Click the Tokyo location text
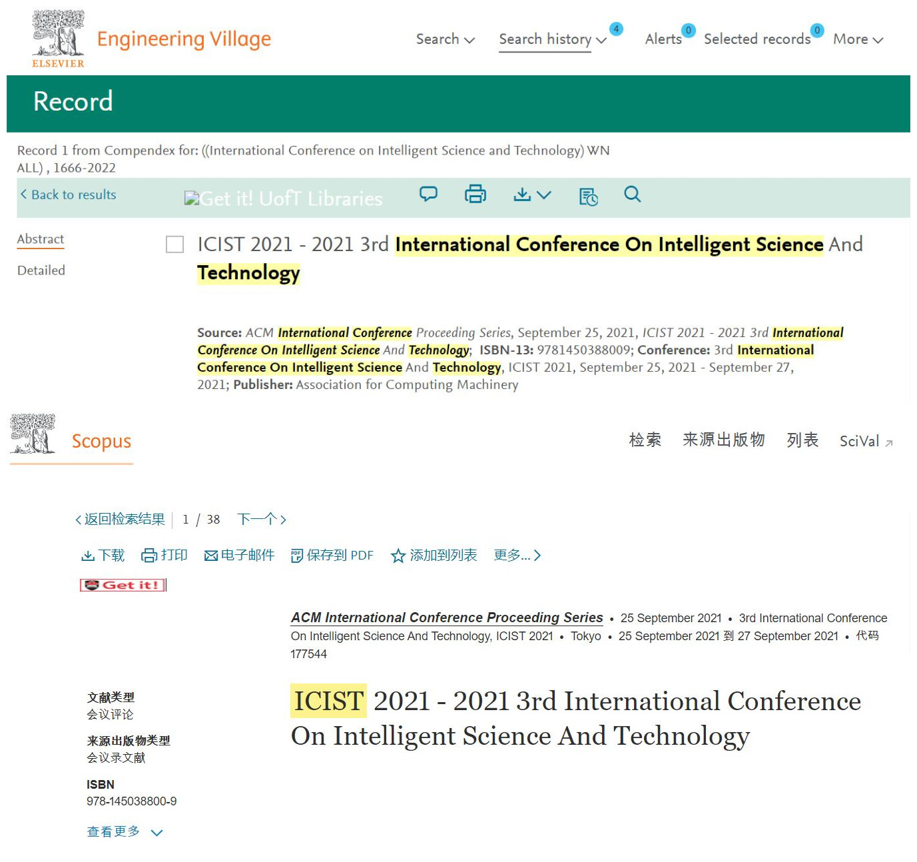Viewport: 917px width, 862px height. pyautogui.click(x=586, y=636)
